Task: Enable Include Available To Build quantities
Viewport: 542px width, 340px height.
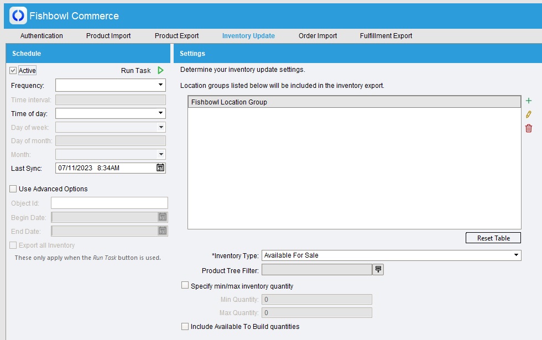Action: (185, 327)
